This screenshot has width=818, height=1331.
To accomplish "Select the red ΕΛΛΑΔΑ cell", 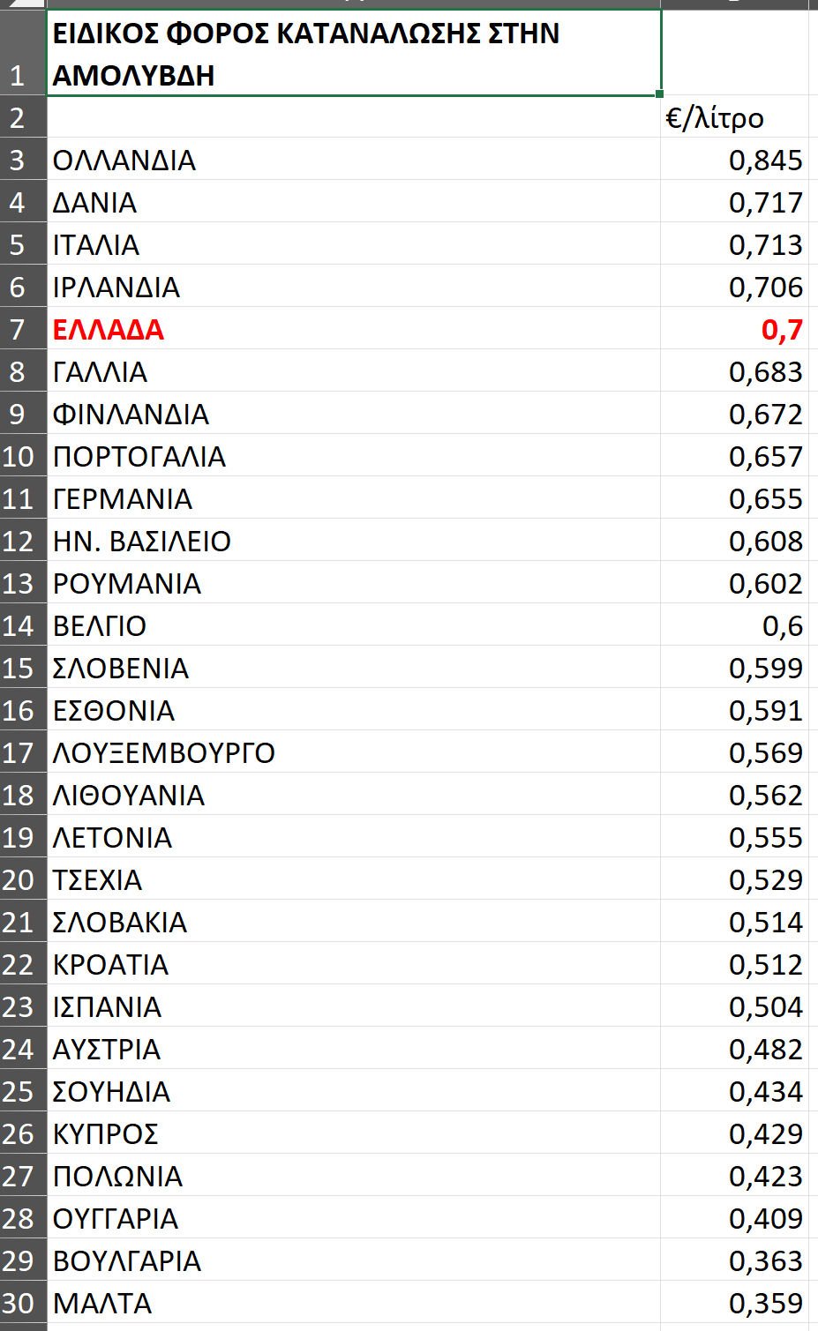I will pyautogui.click(x=109, y=330).
